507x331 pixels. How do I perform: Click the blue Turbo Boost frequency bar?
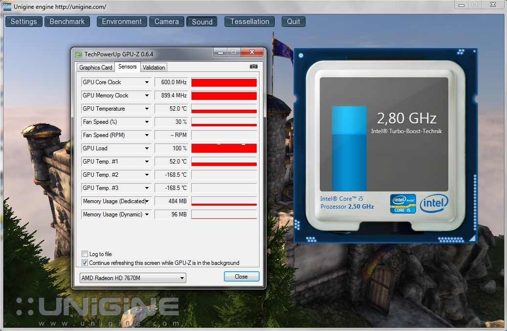point(349,148)
